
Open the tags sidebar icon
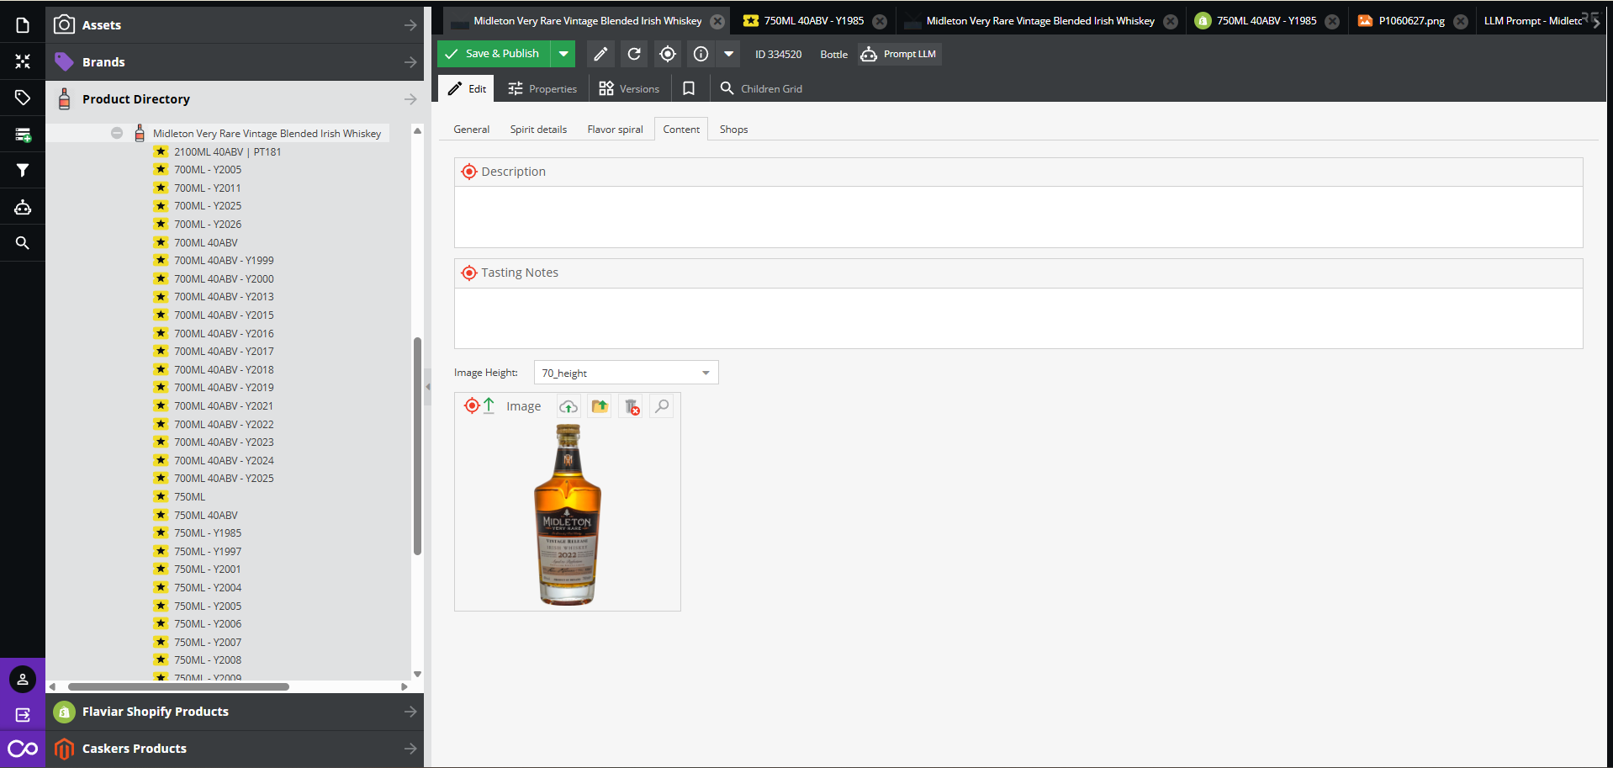(x=23, y=98)
